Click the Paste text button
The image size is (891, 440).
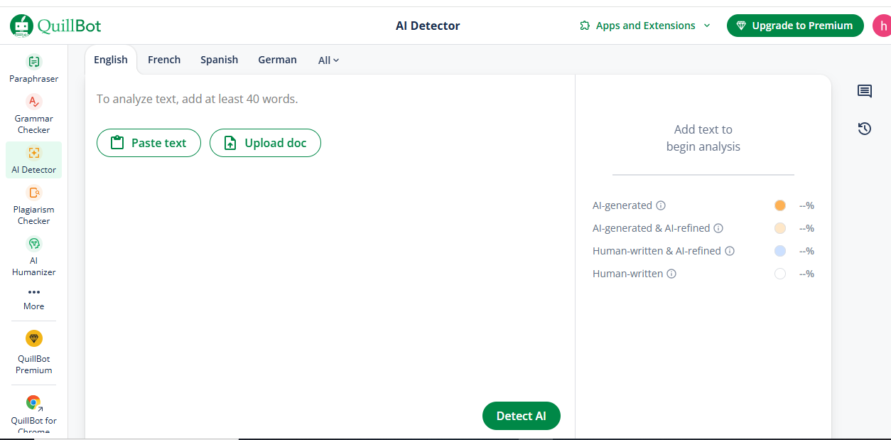point(148,143)
